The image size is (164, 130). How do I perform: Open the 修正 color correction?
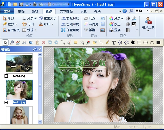click(x=115, y=24)
